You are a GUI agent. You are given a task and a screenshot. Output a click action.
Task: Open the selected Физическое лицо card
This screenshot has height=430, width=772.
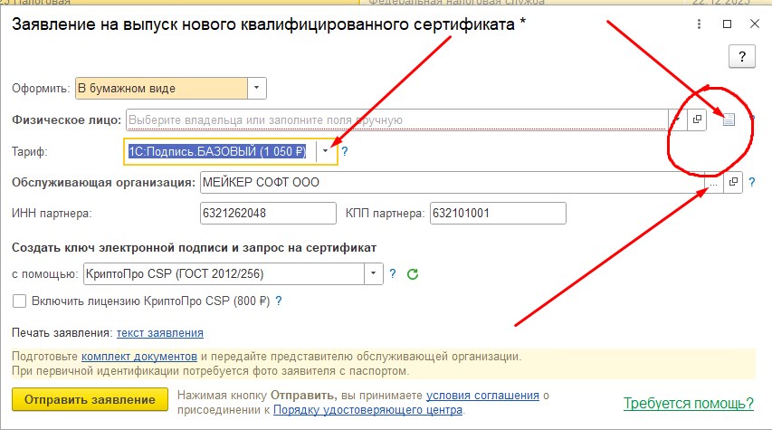pos(697,119)
